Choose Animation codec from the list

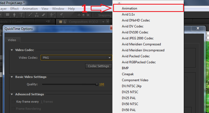point(148,8)
